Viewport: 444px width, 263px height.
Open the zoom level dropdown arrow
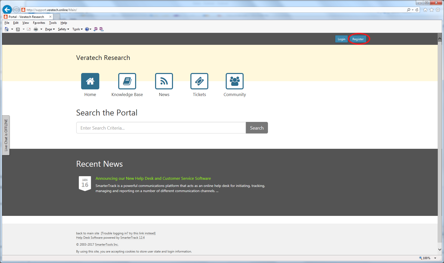pos(435,258)
